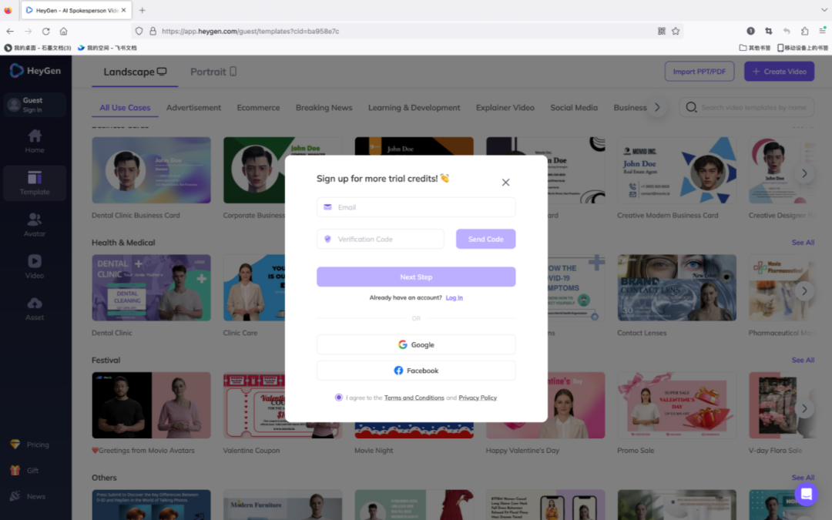Open News in the sidebar
This screenshot has height=520, width=832.
click(x=28, y=497)
